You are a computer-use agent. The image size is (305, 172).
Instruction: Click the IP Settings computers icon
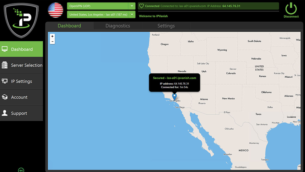5,81
